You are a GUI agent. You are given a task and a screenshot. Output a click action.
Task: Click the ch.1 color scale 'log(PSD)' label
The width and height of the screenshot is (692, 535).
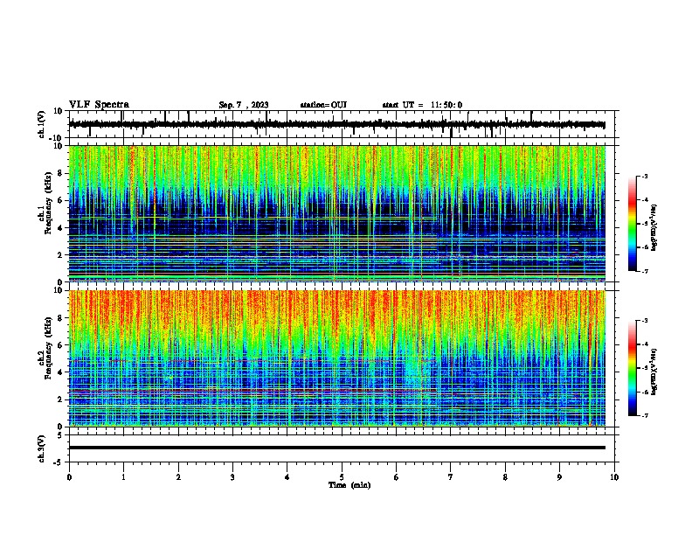coord(654,227)
